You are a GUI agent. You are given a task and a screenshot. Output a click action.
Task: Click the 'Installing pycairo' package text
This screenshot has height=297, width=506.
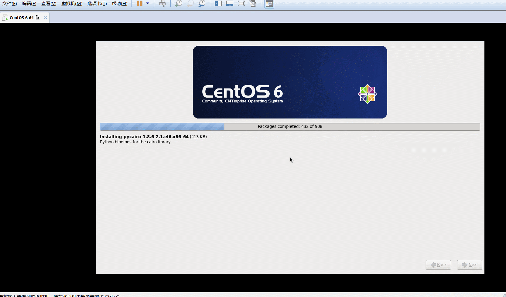pos(153,137)
